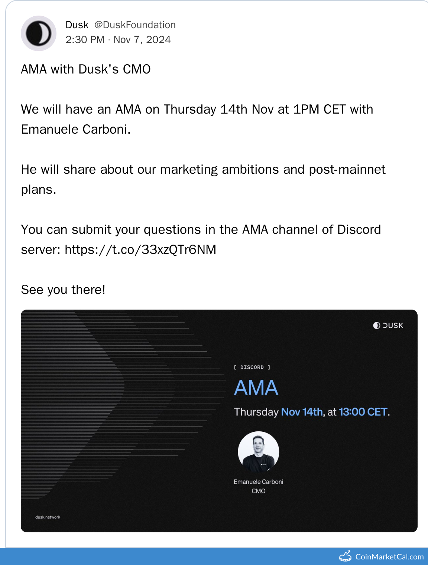The image size is (428, 565).
Task: Click the "See you there!" line
Action: point(63,290)
